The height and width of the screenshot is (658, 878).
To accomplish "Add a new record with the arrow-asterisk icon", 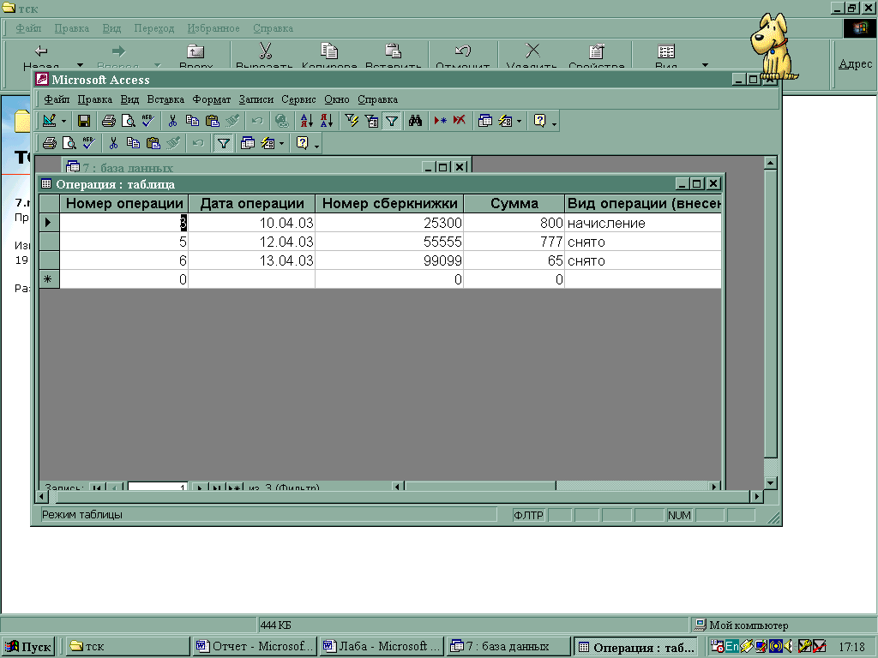I will tap(440, 121).
